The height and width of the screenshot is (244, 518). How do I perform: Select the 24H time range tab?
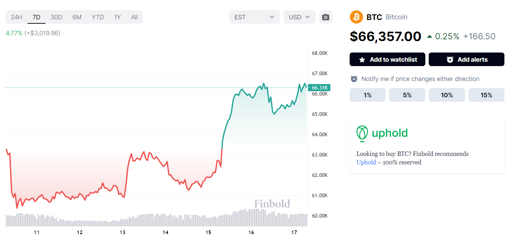point(17,17)
